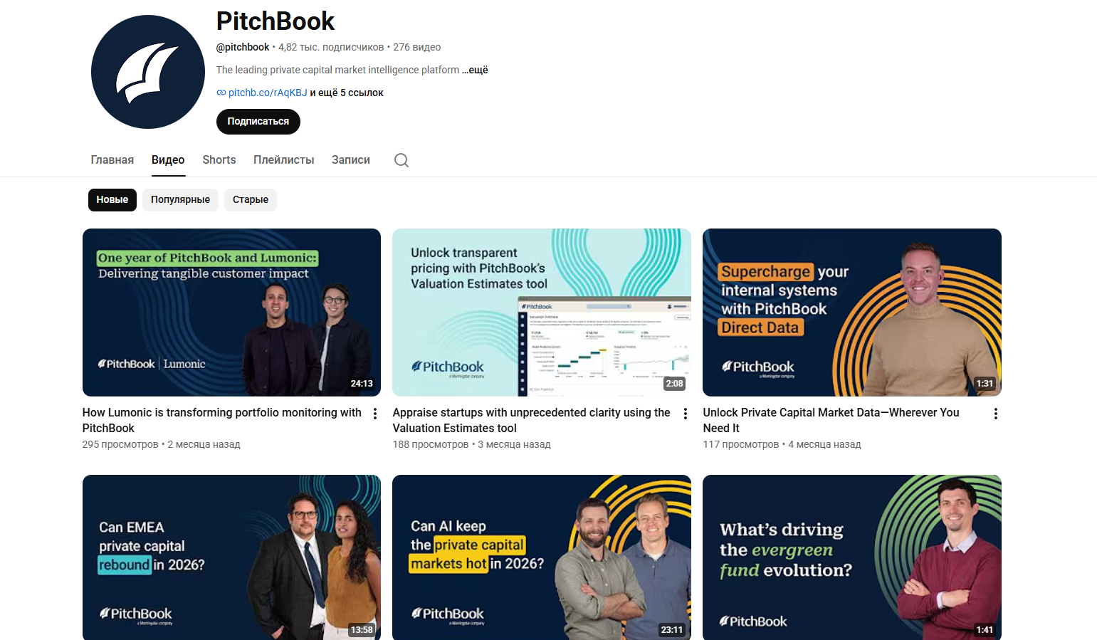The height and width of the screenshot is (640, 1097).
Task: Click the 13:58 duration badge
Action: coord(362,630)
